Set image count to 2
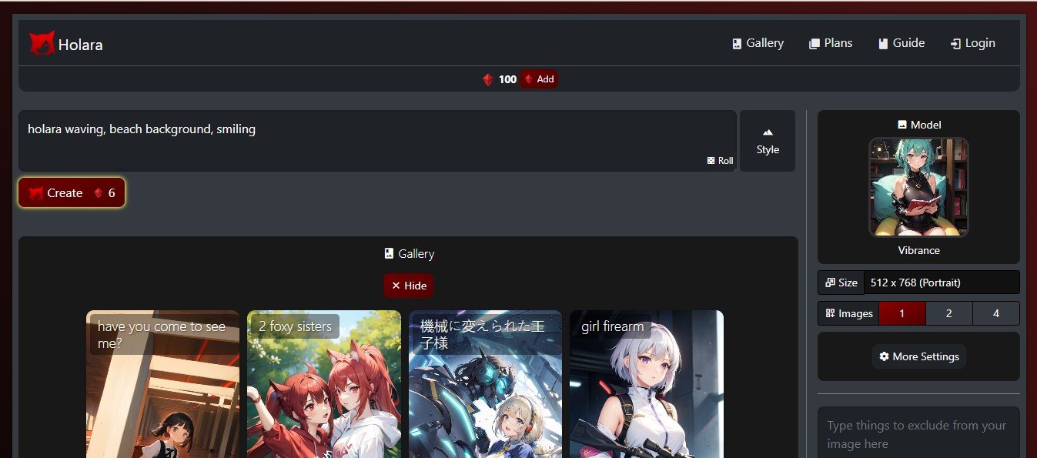This screenshot has width=1037, height=458. tap(948, 313)
